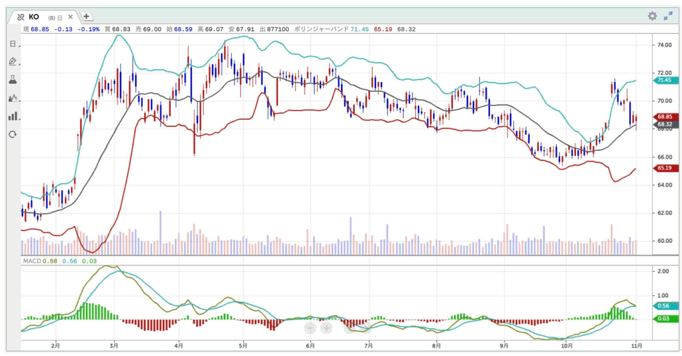Zoom in using the plus button

(326, 328)
